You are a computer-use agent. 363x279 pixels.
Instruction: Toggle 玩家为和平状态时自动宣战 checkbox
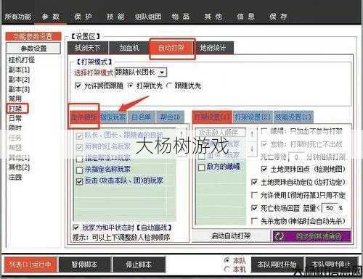(76, 228)
